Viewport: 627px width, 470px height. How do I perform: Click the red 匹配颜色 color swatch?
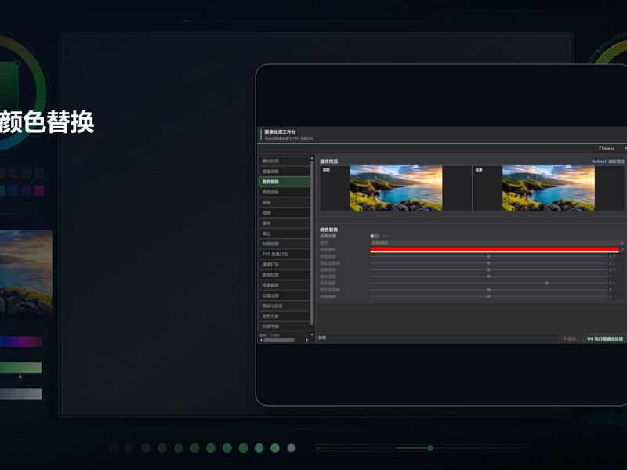tap(495, 250)
